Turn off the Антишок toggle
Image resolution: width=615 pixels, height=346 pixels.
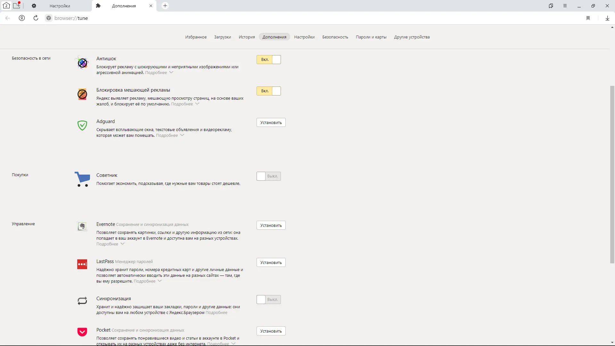click(x=269, y=60)
